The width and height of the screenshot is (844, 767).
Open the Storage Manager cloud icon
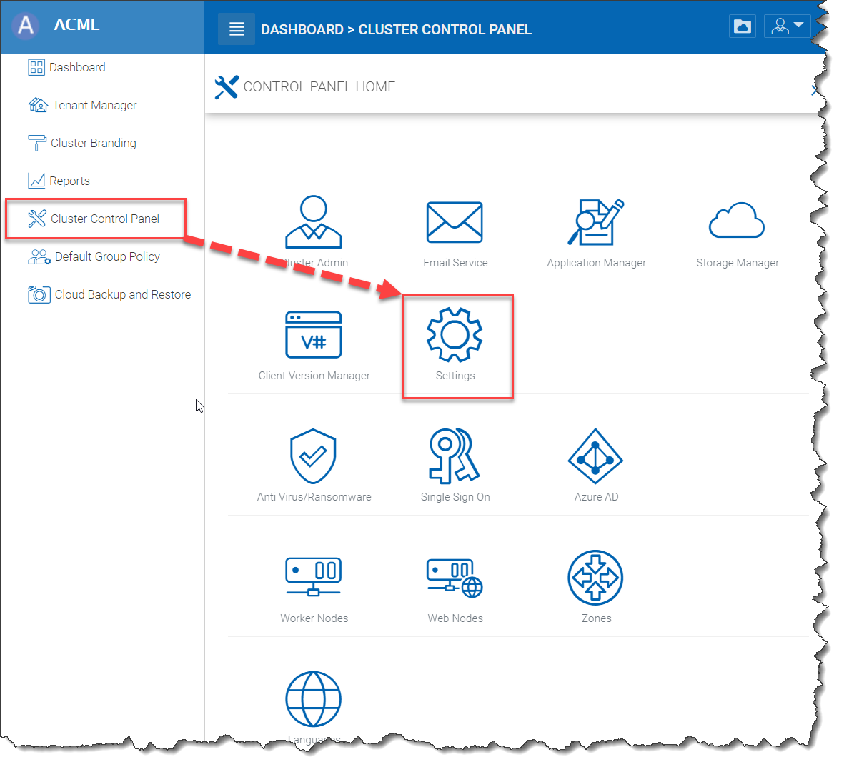click(737, 222)
